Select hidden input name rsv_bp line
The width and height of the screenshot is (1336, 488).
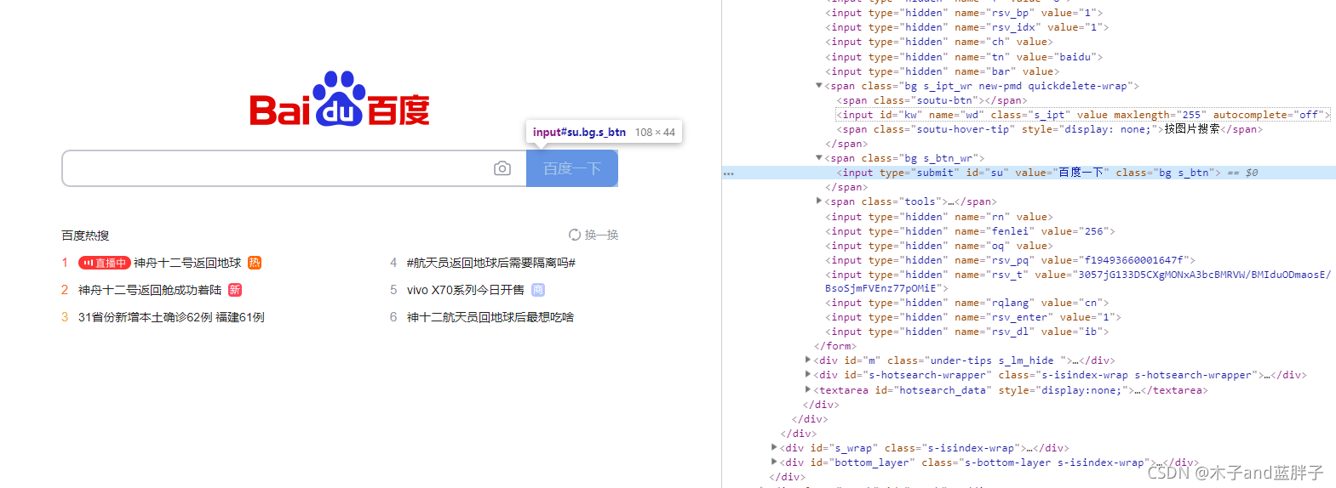(964, 13)
